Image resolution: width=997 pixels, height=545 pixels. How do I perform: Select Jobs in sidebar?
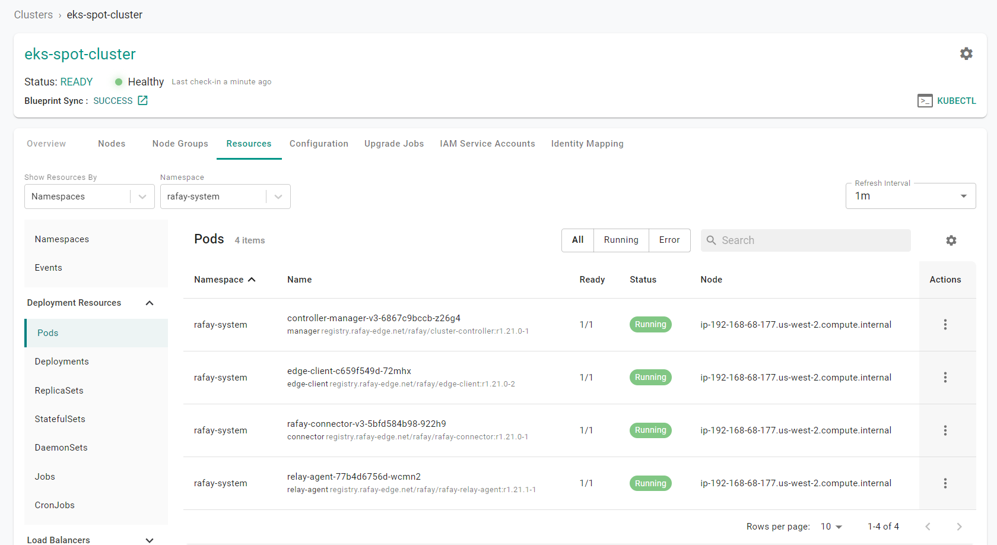[x=45, y=477]
